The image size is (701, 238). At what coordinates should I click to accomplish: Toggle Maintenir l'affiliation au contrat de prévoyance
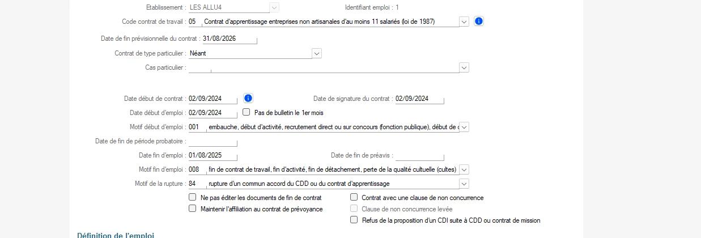tap(193, 209)
